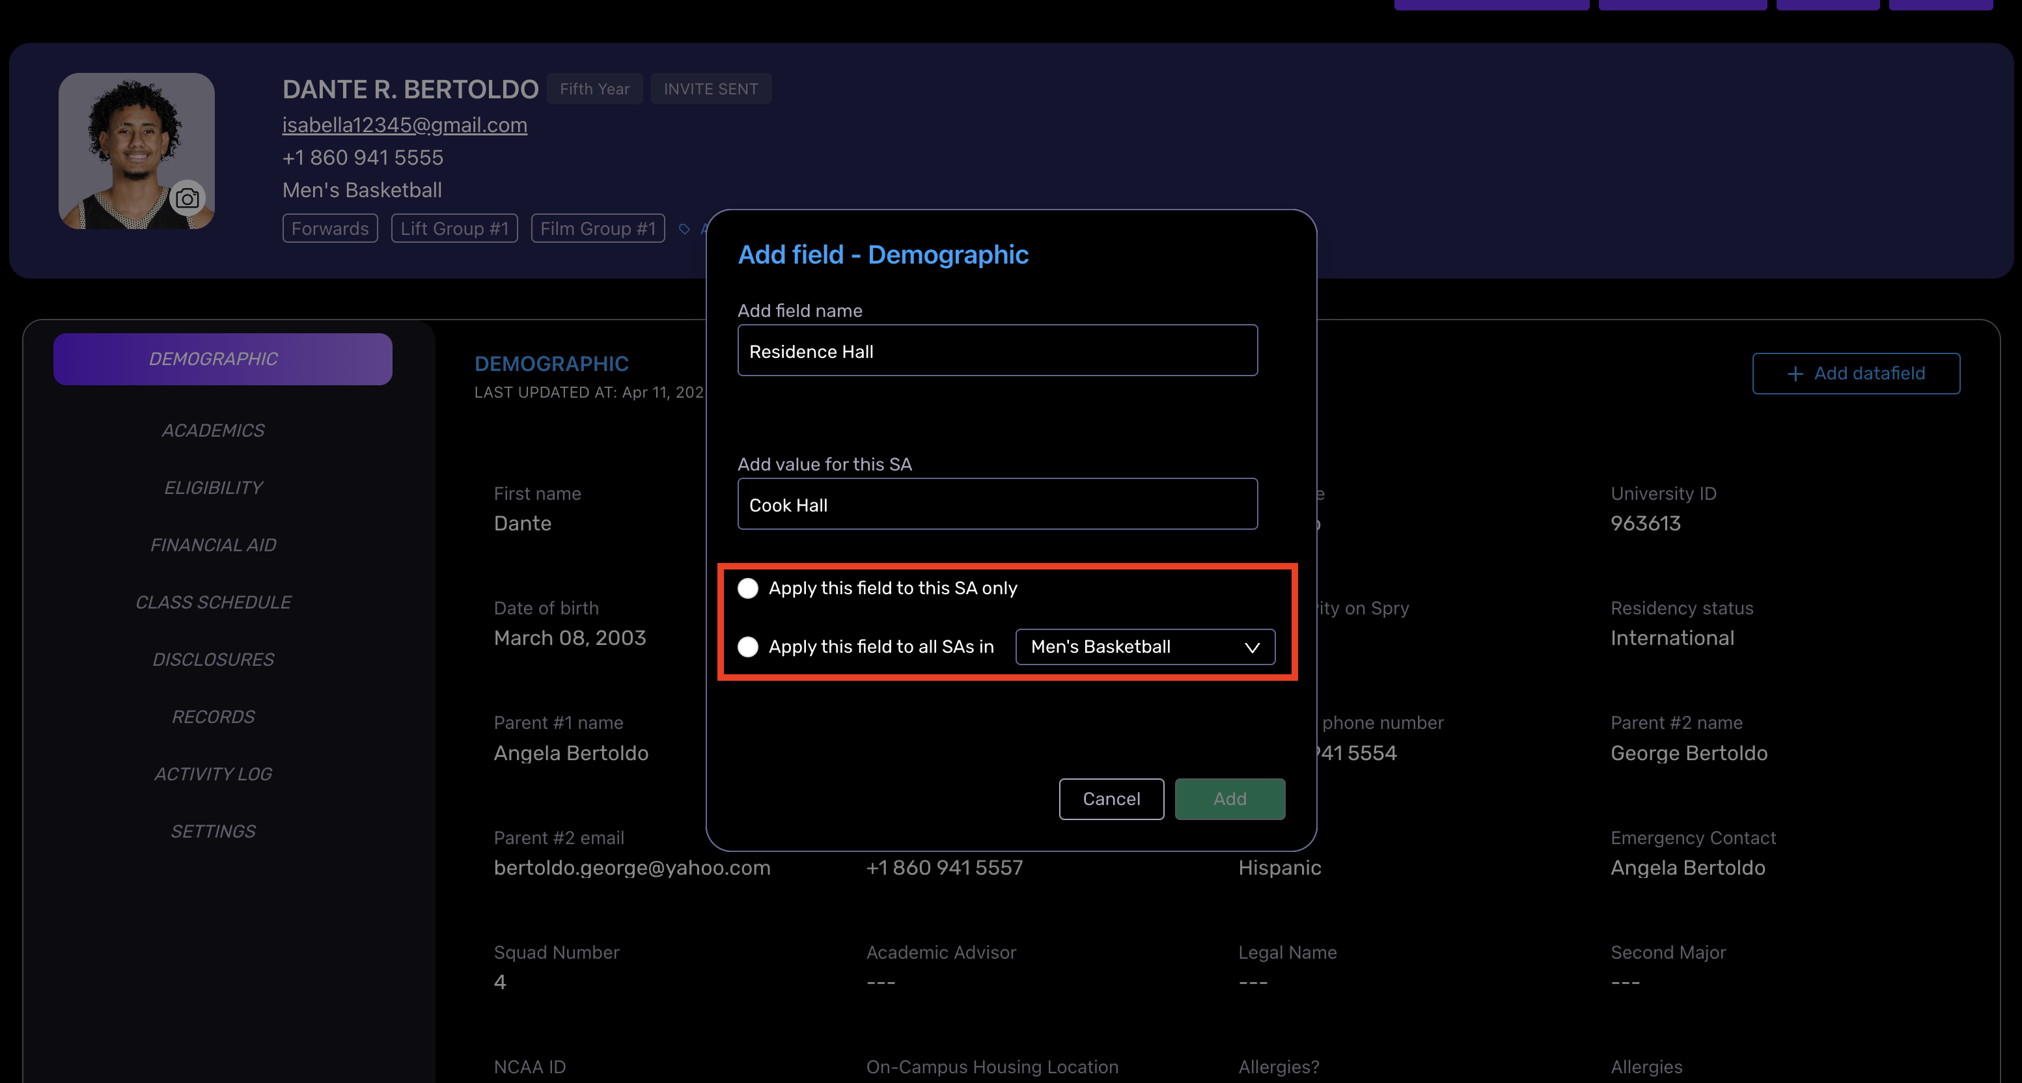Click the phone number +1 860 941 5555
2022x1083 pixels.
click(363, 158)
